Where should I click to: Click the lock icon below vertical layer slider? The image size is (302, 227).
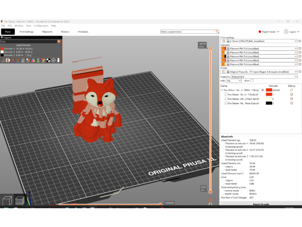tap(210, 200)
